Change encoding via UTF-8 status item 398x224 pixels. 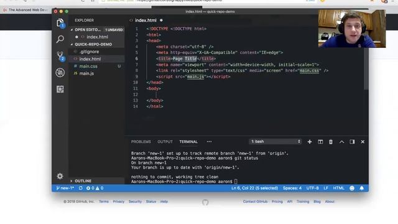[x=312, y=188]
